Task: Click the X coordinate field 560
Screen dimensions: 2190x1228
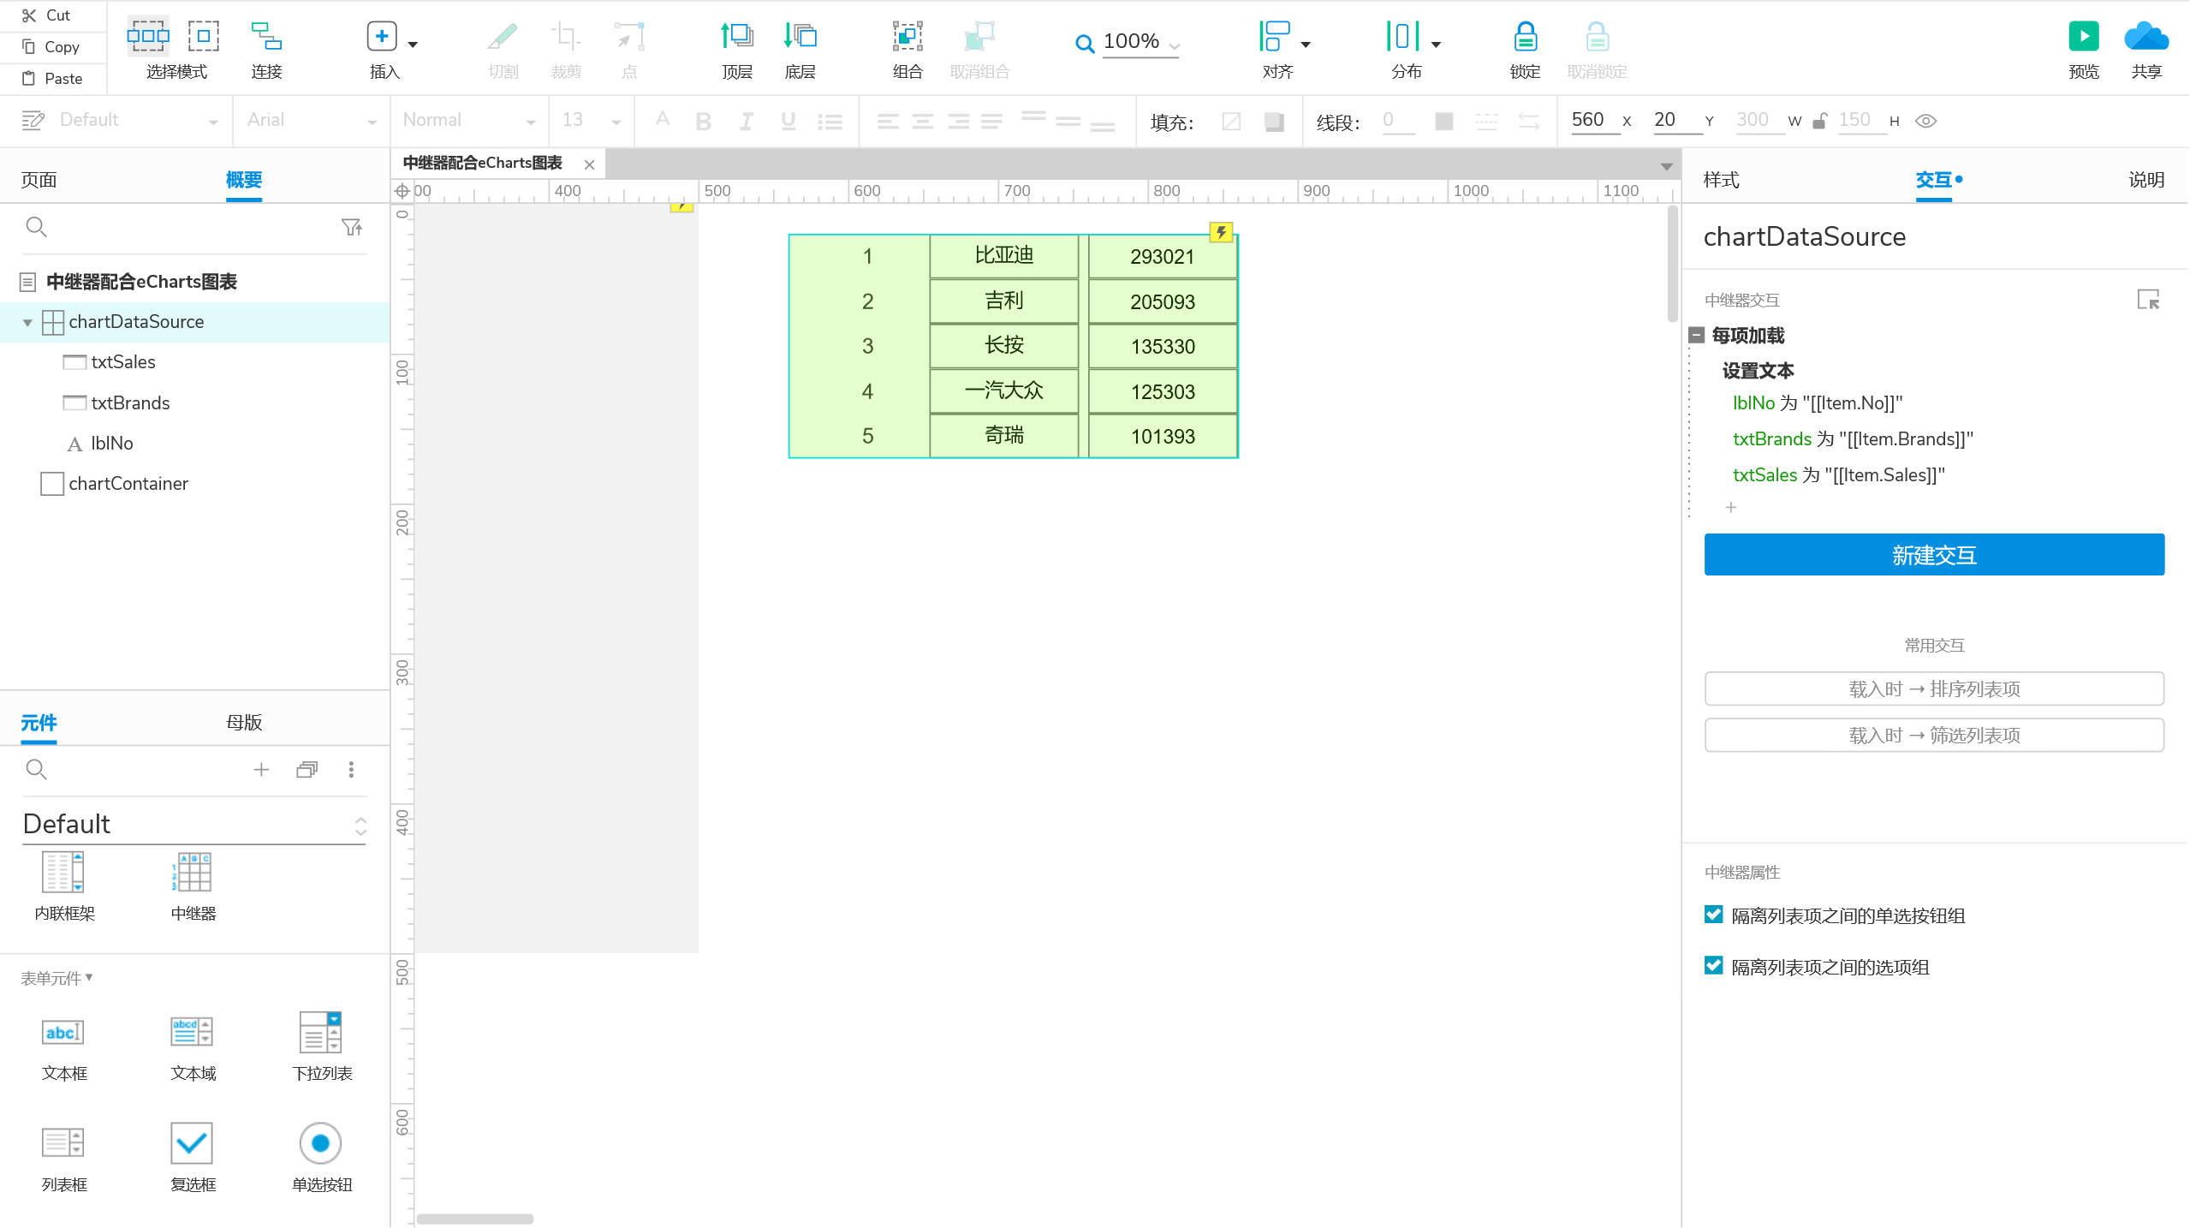Action: (1594, 120)
